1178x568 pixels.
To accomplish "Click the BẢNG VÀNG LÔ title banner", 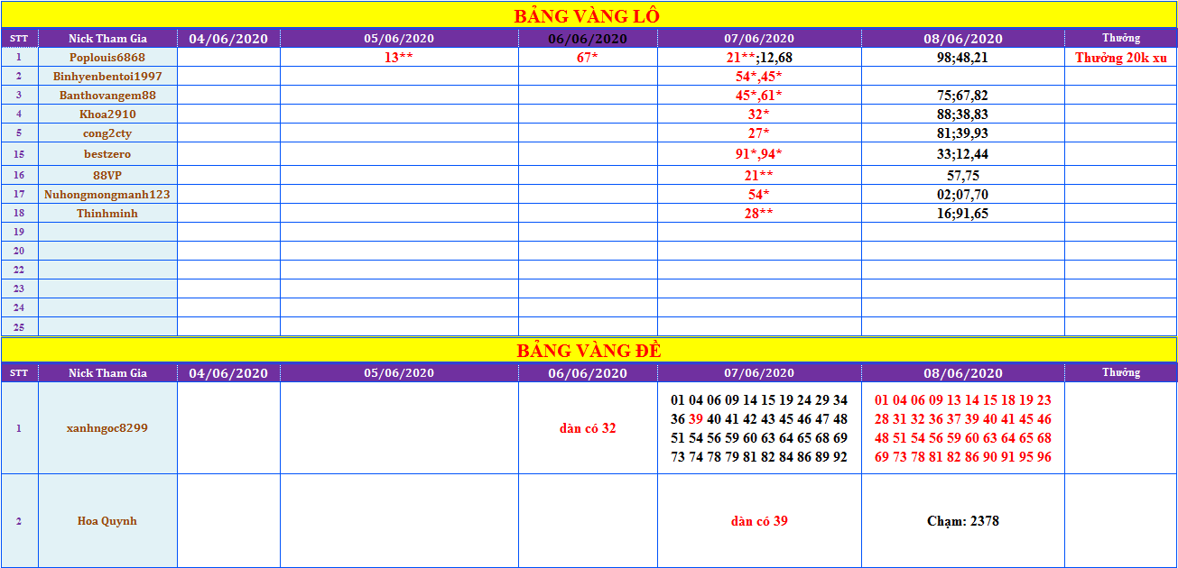I will 588,15.
